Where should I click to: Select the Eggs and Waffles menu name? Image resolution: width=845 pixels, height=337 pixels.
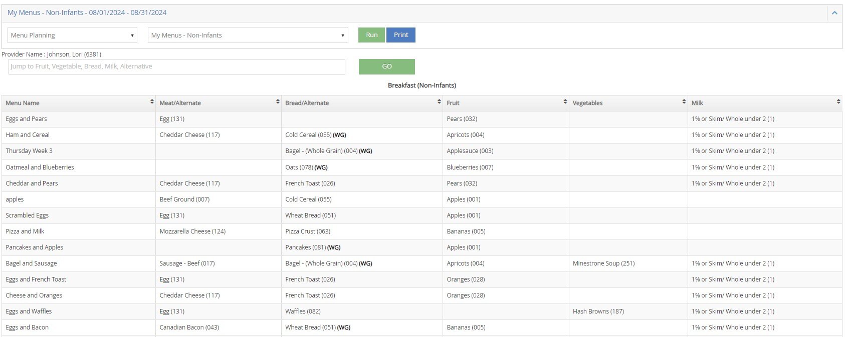29,311
